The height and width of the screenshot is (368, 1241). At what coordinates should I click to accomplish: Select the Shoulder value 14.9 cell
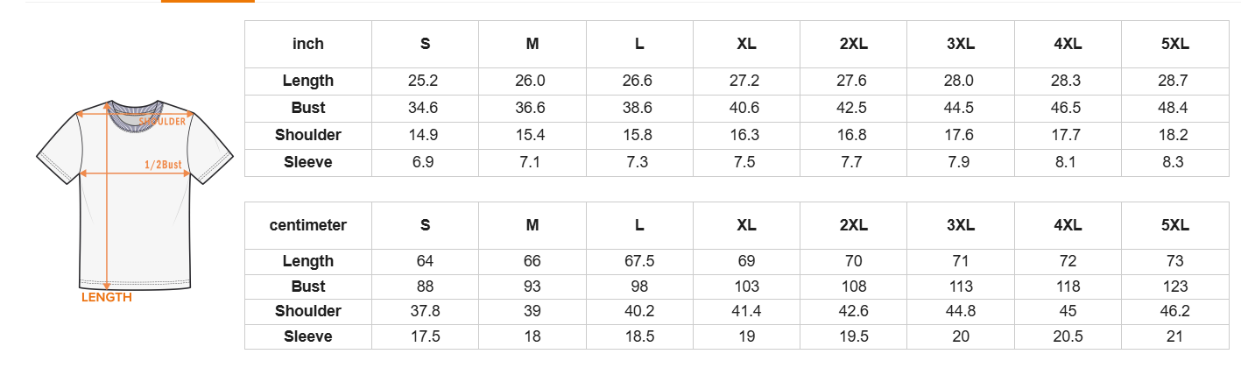click(x=425, y=135)
